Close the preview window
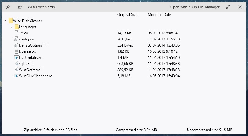This screenshot has height=136, width=248. 240,7
